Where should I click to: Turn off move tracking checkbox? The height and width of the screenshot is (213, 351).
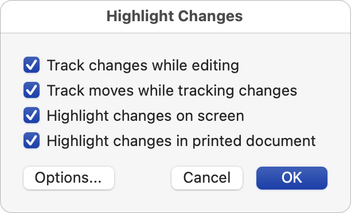(32, 90)
